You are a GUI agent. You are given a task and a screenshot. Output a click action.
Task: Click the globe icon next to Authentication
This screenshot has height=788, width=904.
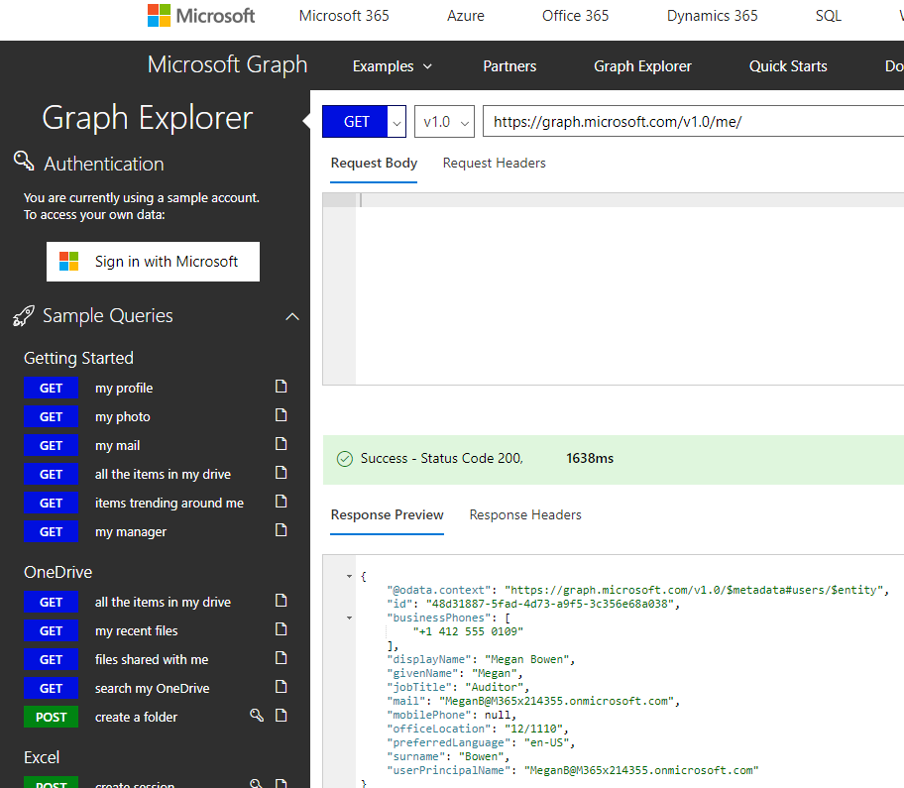[24, 161]
